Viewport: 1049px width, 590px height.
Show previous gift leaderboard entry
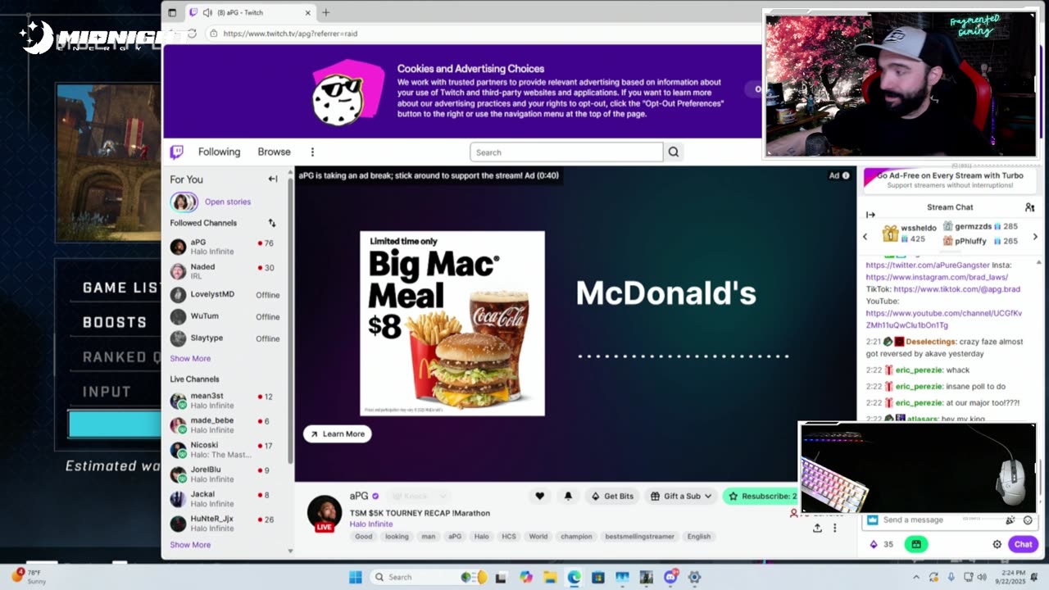tap(865, 237)
